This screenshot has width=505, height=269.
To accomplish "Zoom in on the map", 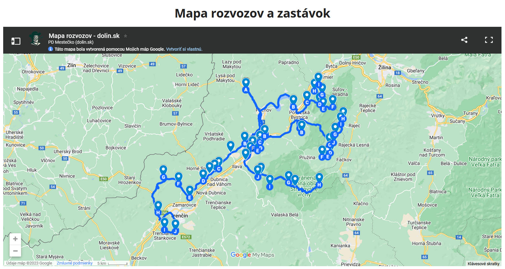I will [15, 239].
